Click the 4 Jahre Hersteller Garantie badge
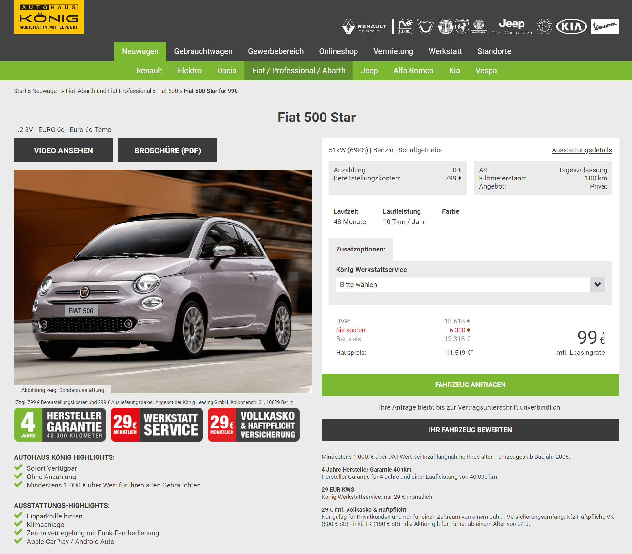 pyautogui.click(x=60, y=425)
